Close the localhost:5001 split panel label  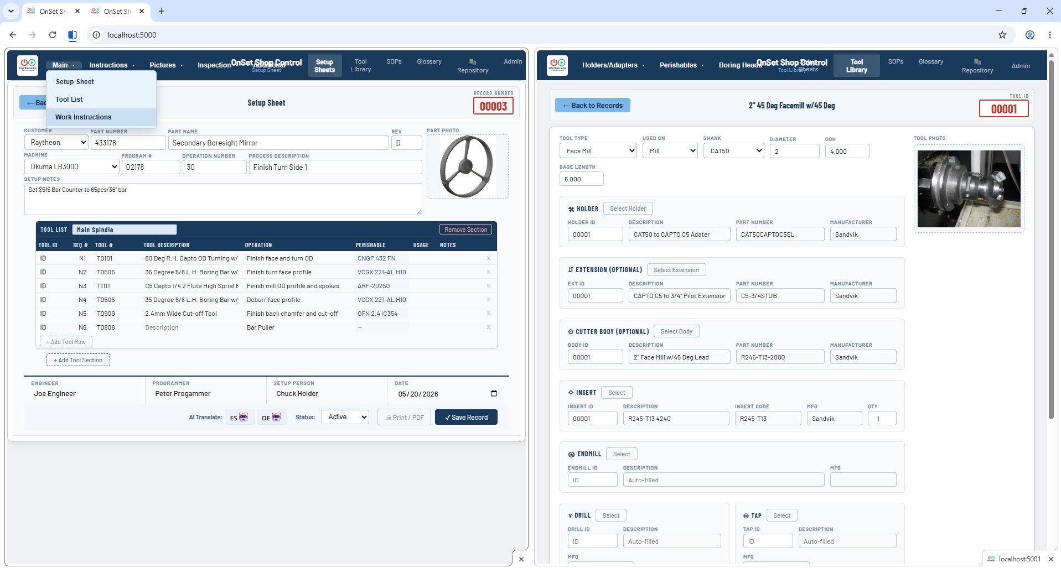(1050, 559)
